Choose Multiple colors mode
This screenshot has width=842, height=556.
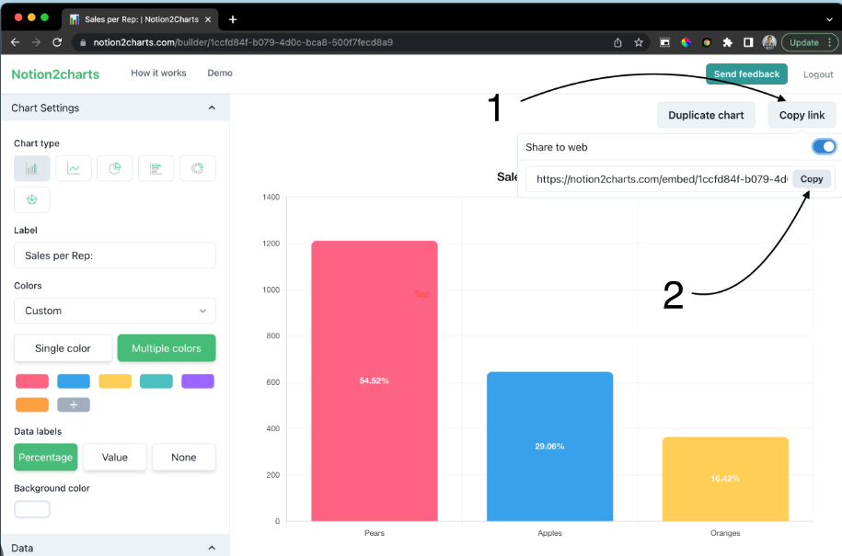167,348
